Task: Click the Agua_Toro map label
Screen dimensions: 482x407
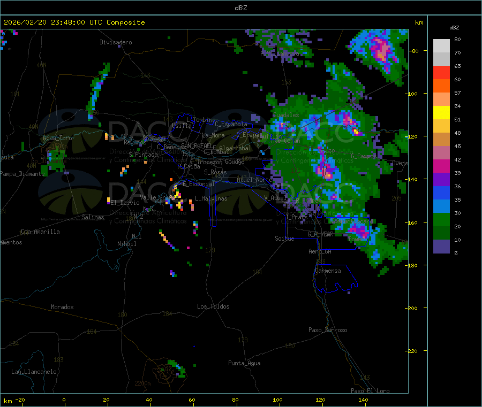Action: pyautogui.click(x=57, y=138)
